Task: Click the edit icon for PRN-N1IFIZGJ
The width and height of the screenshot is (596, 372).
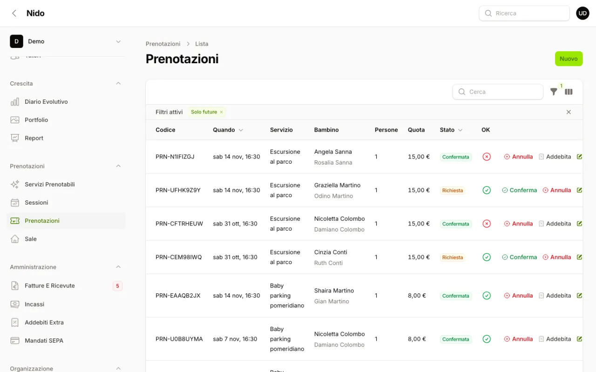Action: pyautogui.click(x=580, y=157)
